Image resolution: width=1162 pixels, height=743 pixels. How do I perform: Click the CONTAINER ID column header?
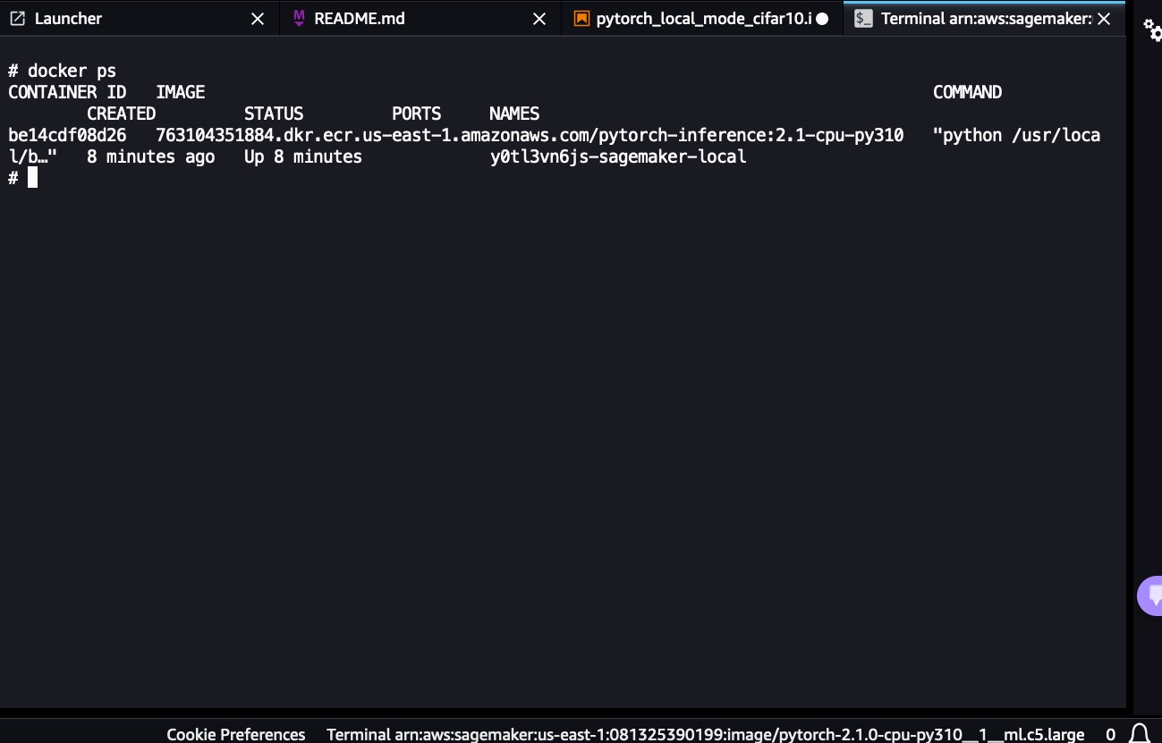[67, 92]
